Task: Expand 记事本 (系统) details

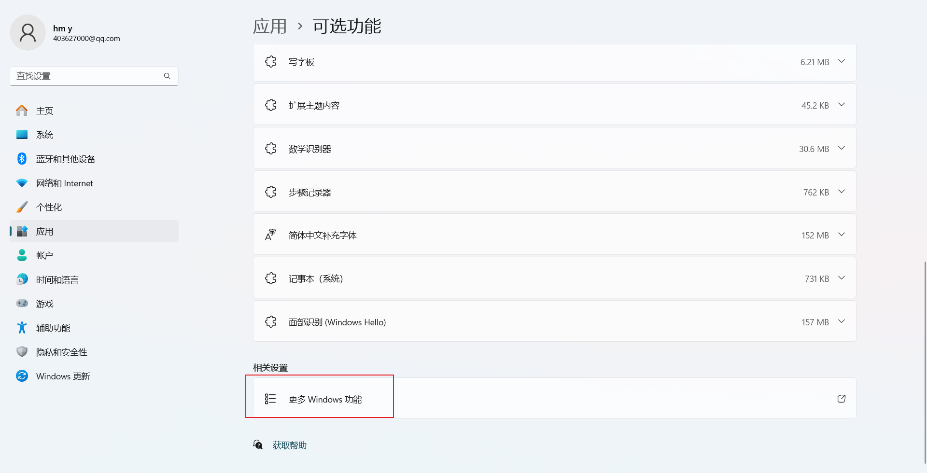Action: tap(842, 278)
